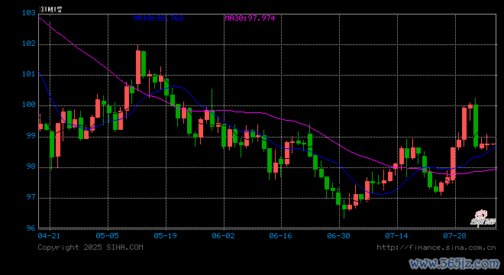
Task: Click the 102 price axis label
Action: pos(28,44)
